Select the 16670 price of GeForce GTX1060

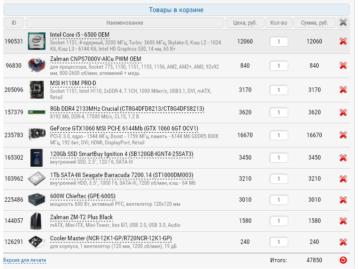tap(245, 135)
